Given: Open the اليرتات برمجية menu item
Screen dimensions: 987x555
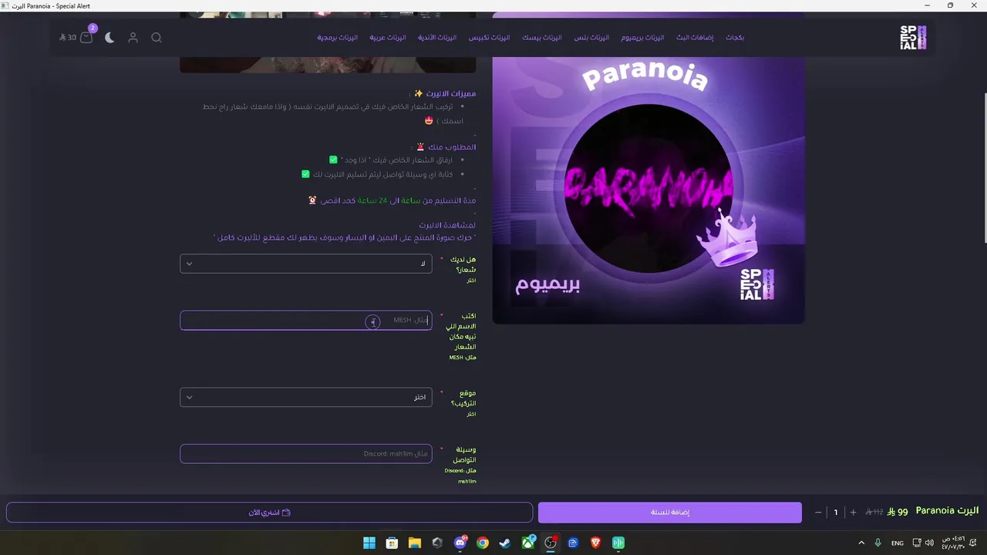Looking at the screenshot, I should pyautogui.click(x=337, y=38).
